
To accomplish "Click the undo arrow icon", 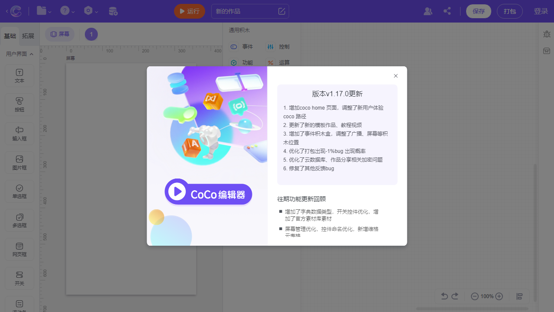I will pos(444,296).
